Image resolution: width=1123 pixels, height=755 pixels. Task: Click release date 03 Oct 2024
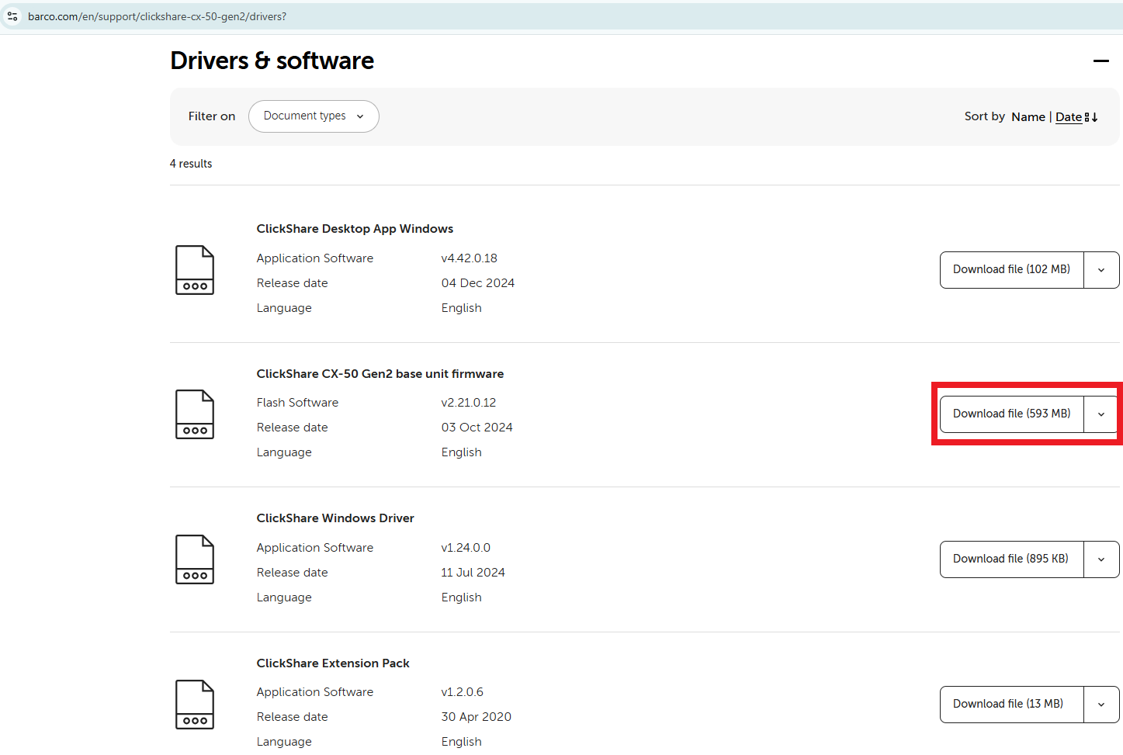(x=477, y=428)
